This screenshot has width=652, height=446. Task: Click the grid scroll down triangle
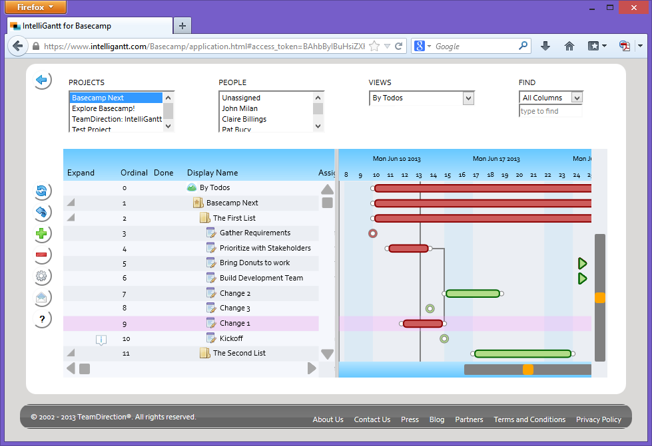tap(327, 354)
